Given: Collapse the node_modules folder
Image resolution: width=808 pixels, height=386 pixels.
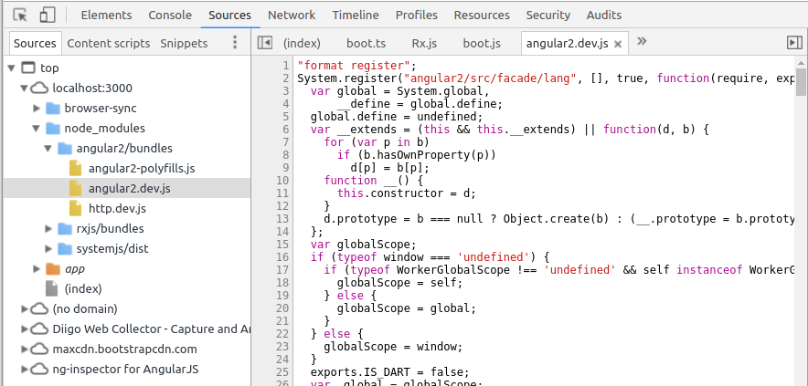Looking at the screenshot, I should 36,128.
